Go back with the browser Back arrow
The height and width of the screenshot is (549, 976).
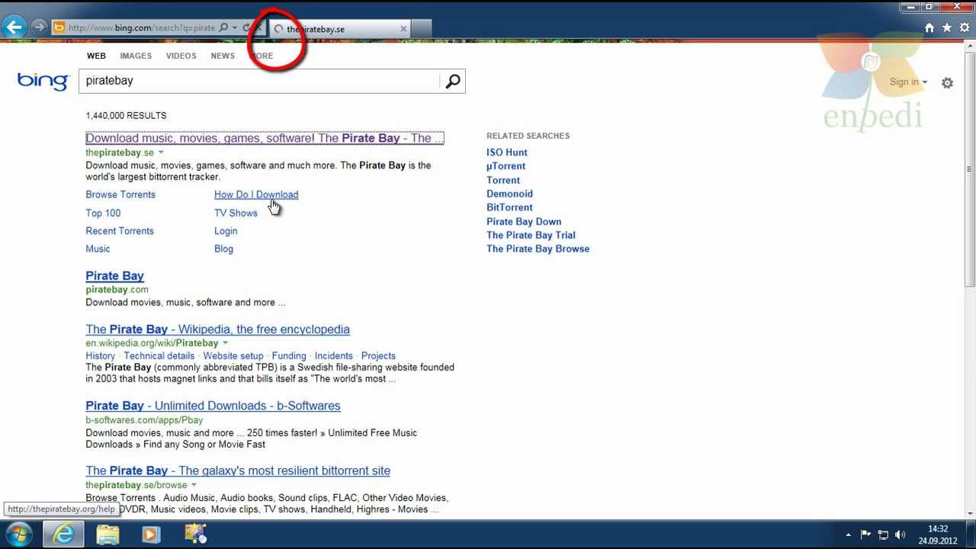coord(14,27)
